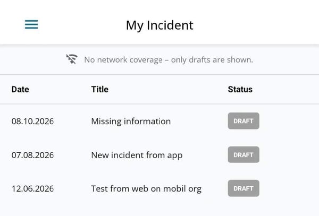
Task: Click the My Incident page title
Action: [x=159, y=25]
